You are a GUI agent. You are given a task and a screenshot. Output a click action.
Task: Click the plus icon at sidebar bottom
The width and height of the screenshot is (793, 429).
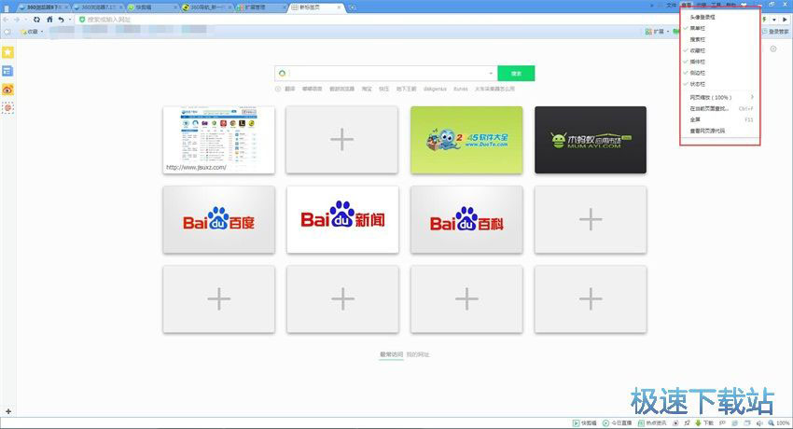pyautogui.click(x=8, y=411)
